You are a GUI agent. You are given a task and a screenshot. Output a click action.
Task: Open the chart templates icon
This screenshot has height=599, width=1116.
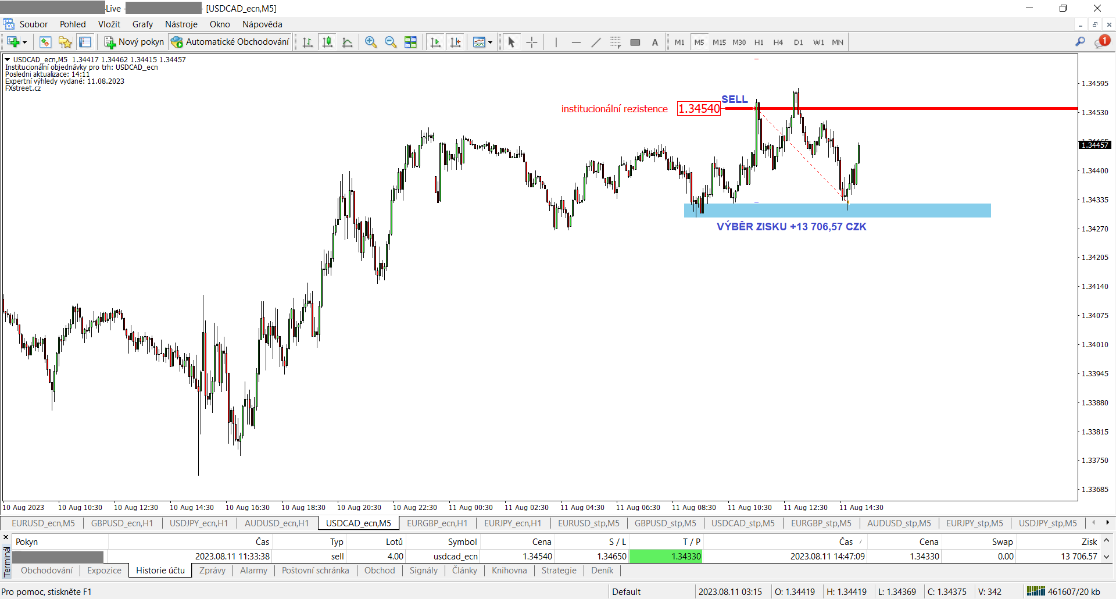coord(479,42)
